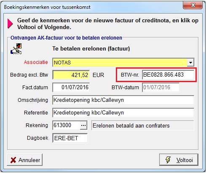Click the Dagboek field ERE-BET
This screenshot has width=206, height=173.
(x=70, y=138)
